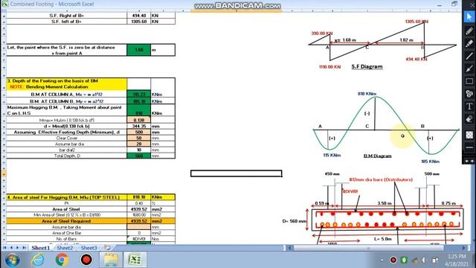
Task: Open the Windows Start menu
Action: [12, 260]
